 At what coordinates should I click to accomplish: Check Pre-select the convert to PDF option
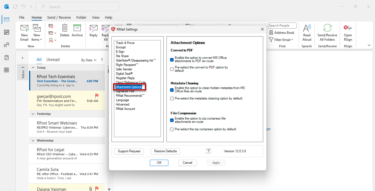pyautogui.click(x=172, y=69)
